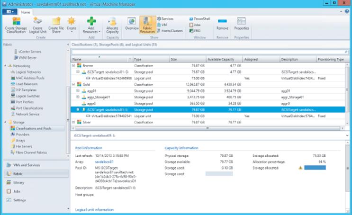Select Fibre Channel Fabrics tree item

pyautogui.click(x=29, y=152)
